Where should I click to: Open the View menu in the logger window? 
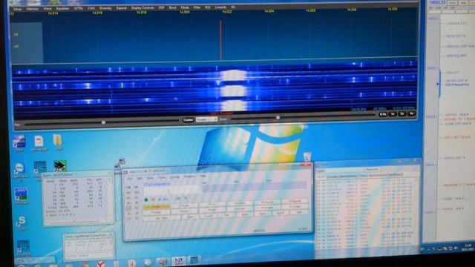[x=150, y=178]
